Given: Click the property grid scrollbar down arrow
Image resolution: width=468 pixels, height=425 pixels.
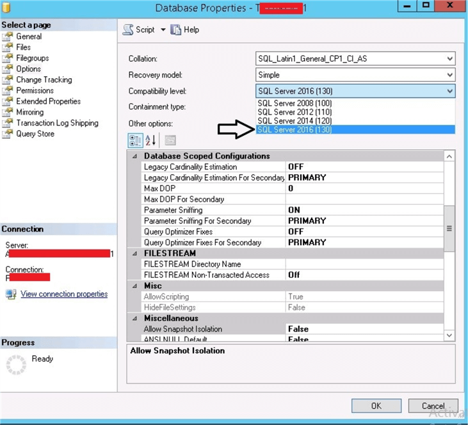Looking at the screenshot, I should click(x=449, y=335).
